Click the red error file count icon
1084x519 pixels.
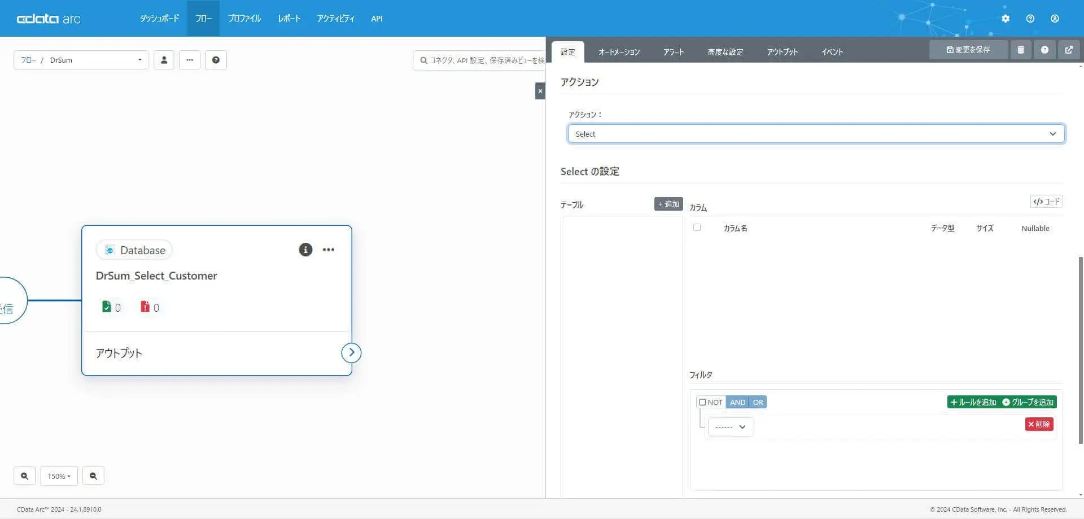(x=145, y=307)
